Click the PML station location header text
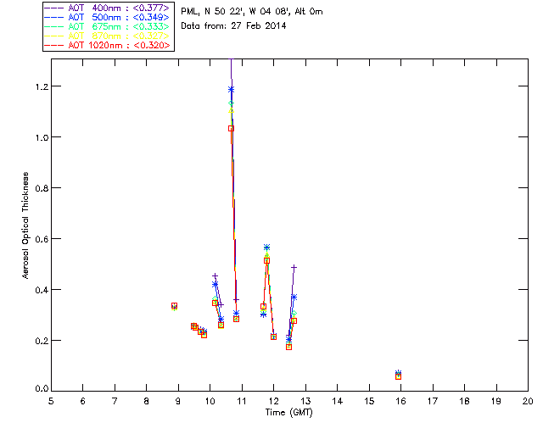Screen dimensions: 543x434 pyautogui.click(x=252, y=12)
